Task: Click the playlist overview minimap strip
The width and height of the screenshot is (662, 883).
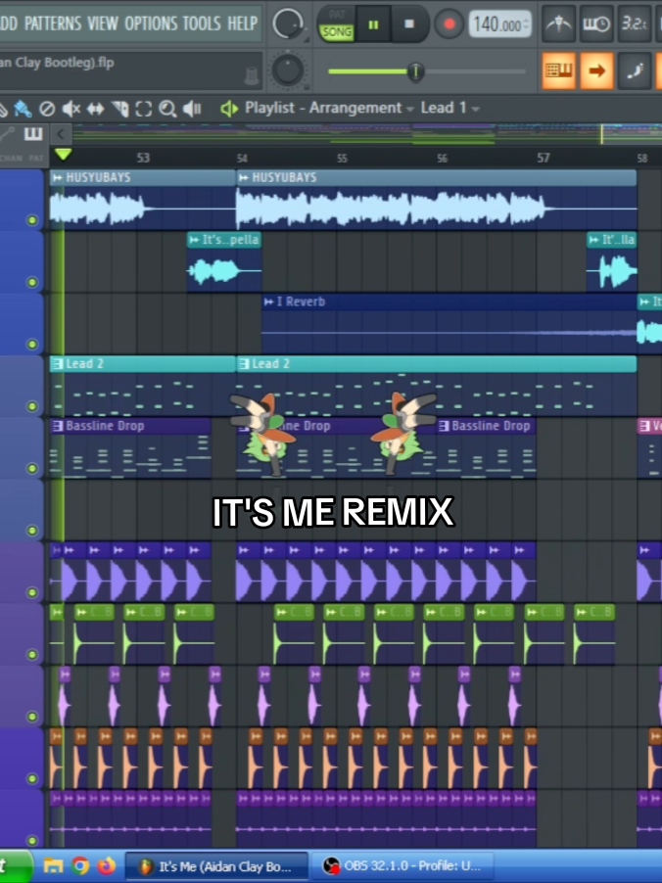Action: tap(366, 135)
